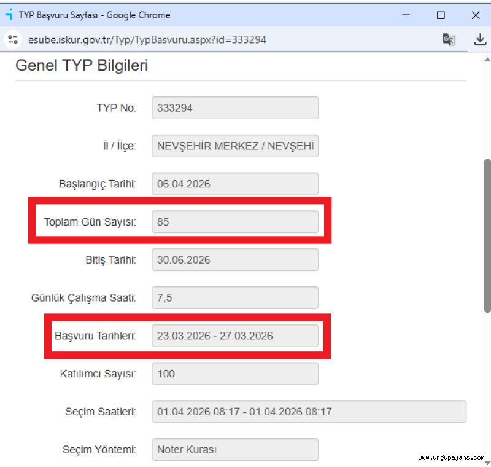Minimize the Chrome popup window
The height and width of the screenshot is (467, 491).
click(x=406, y=15)
